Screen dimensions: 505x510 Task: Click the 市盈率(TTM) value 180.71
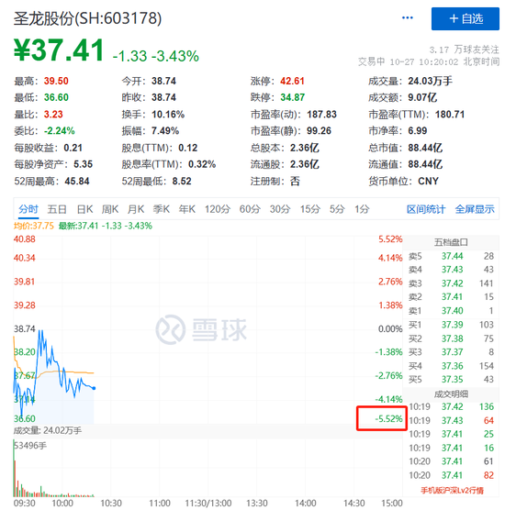click(x=450, y=115)
